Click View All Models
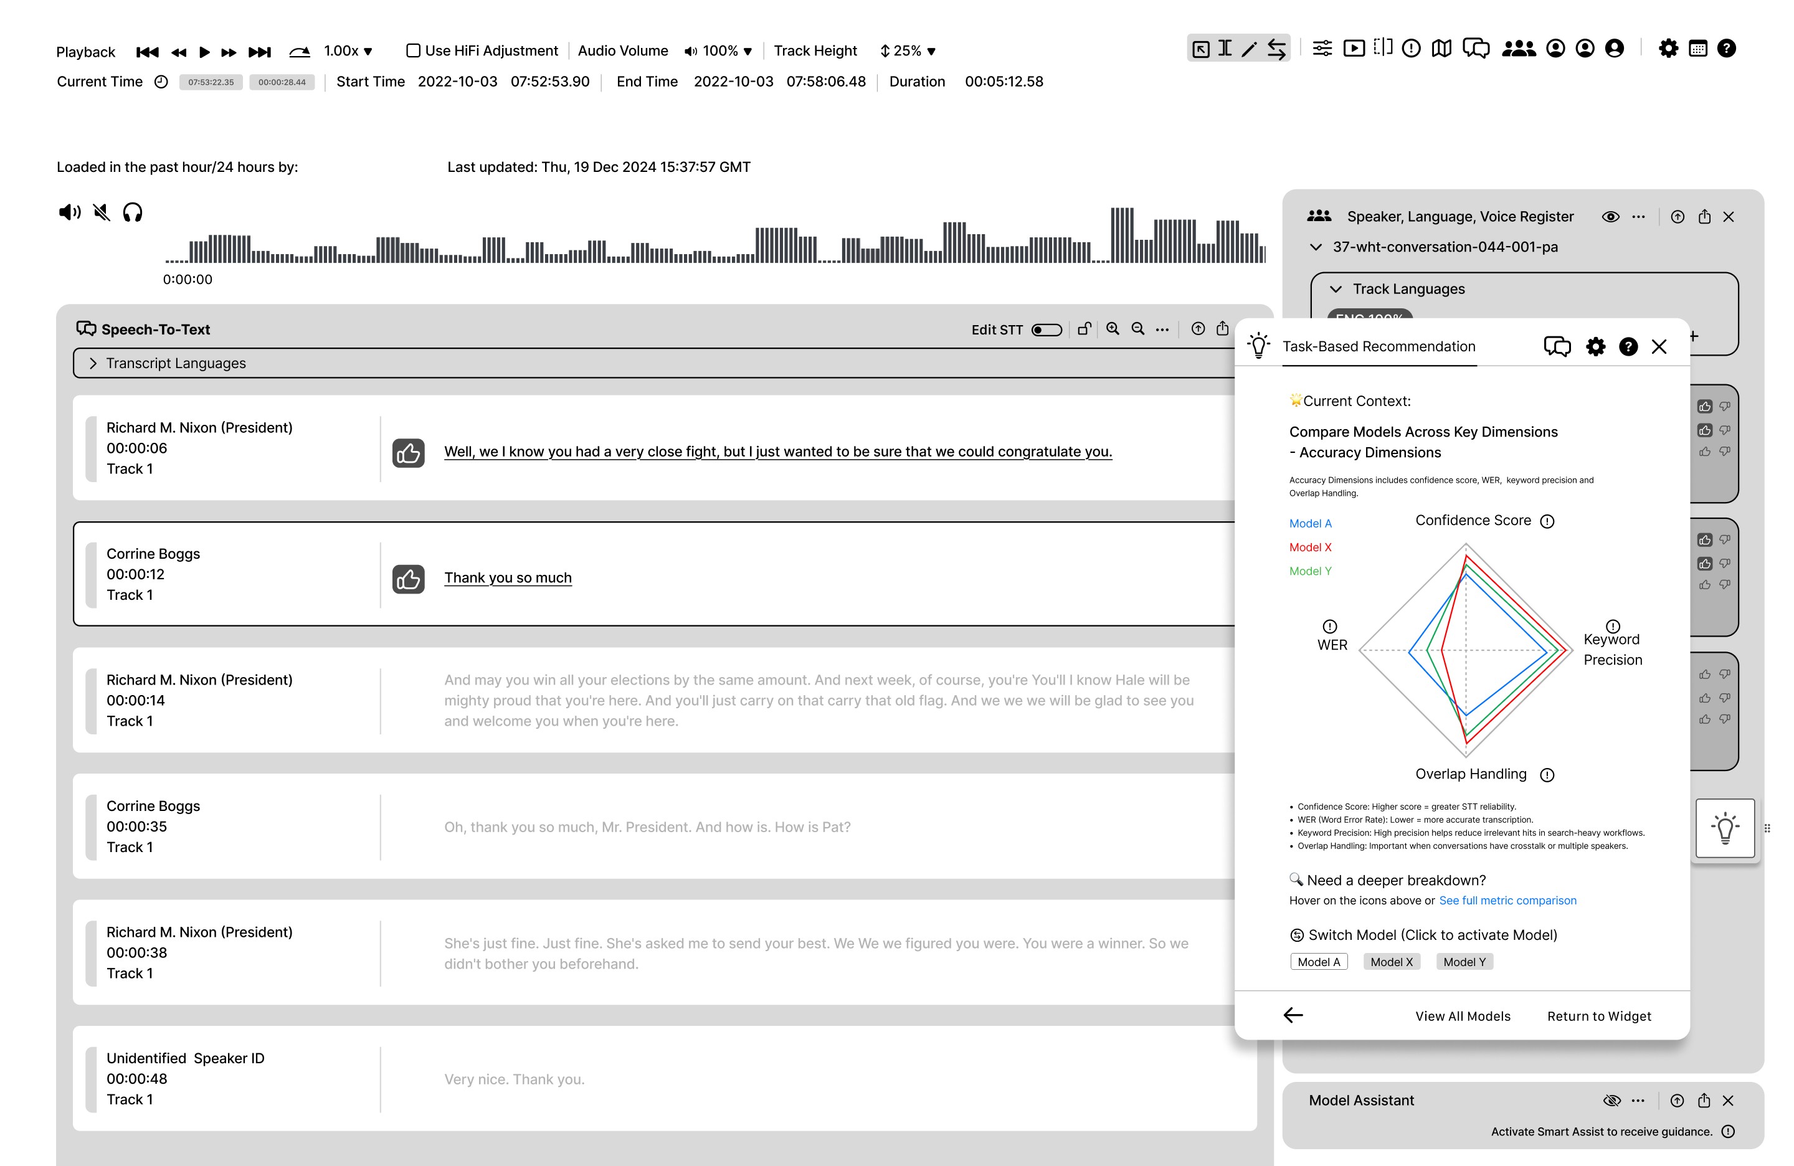This screenshot has width=1794, height=1166. pyautogui.click(x=1463, y=1016)
